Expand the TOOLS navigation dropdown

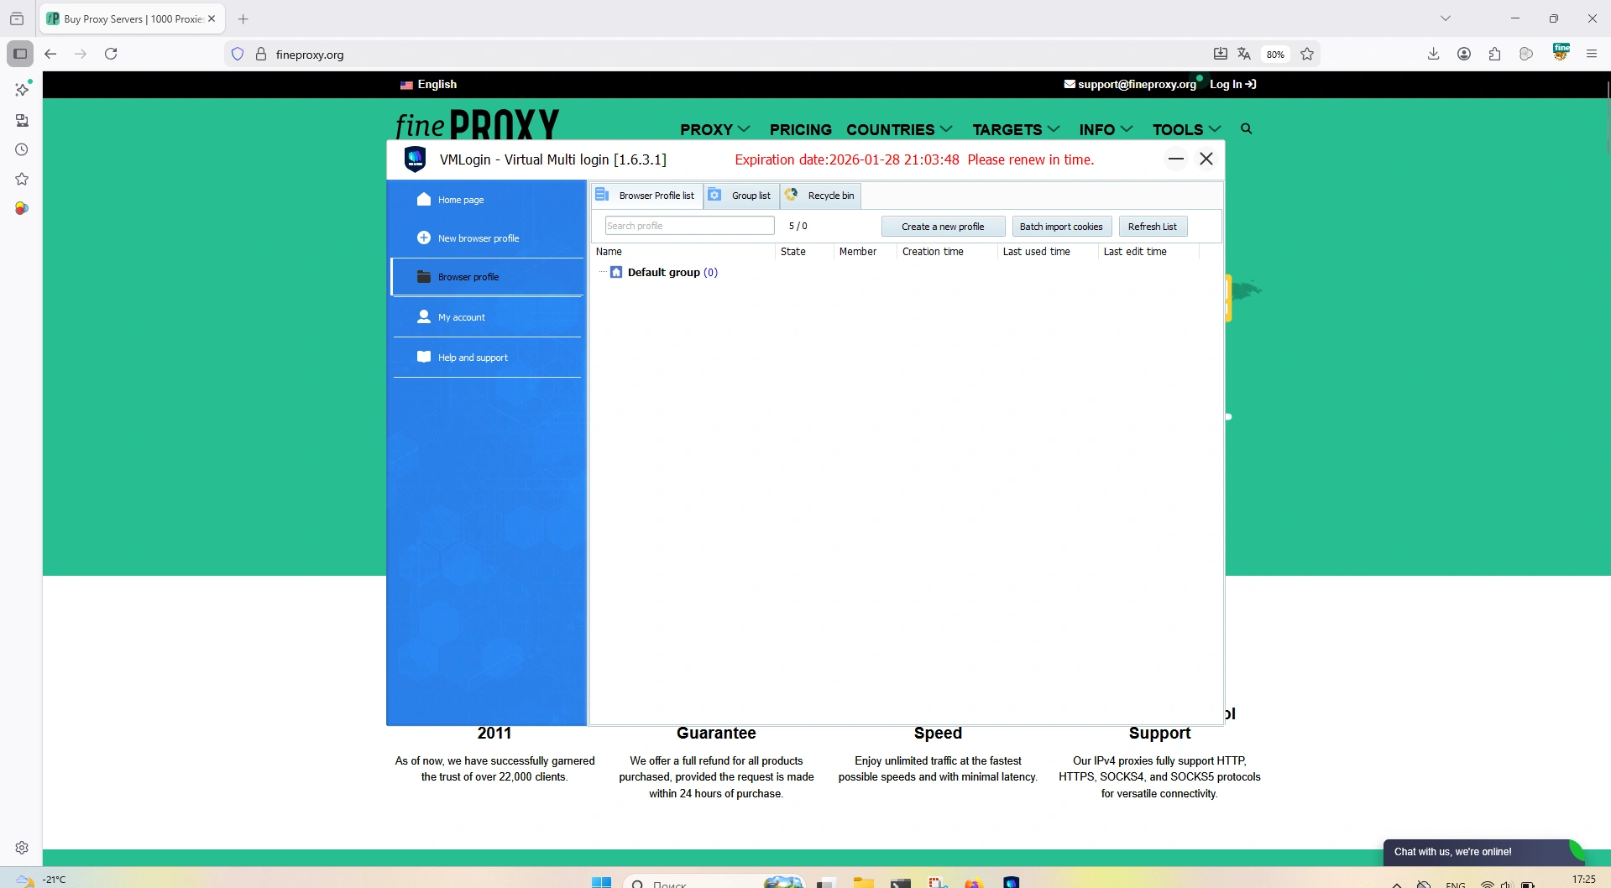pyautogui.click(x=1186, y=129)
